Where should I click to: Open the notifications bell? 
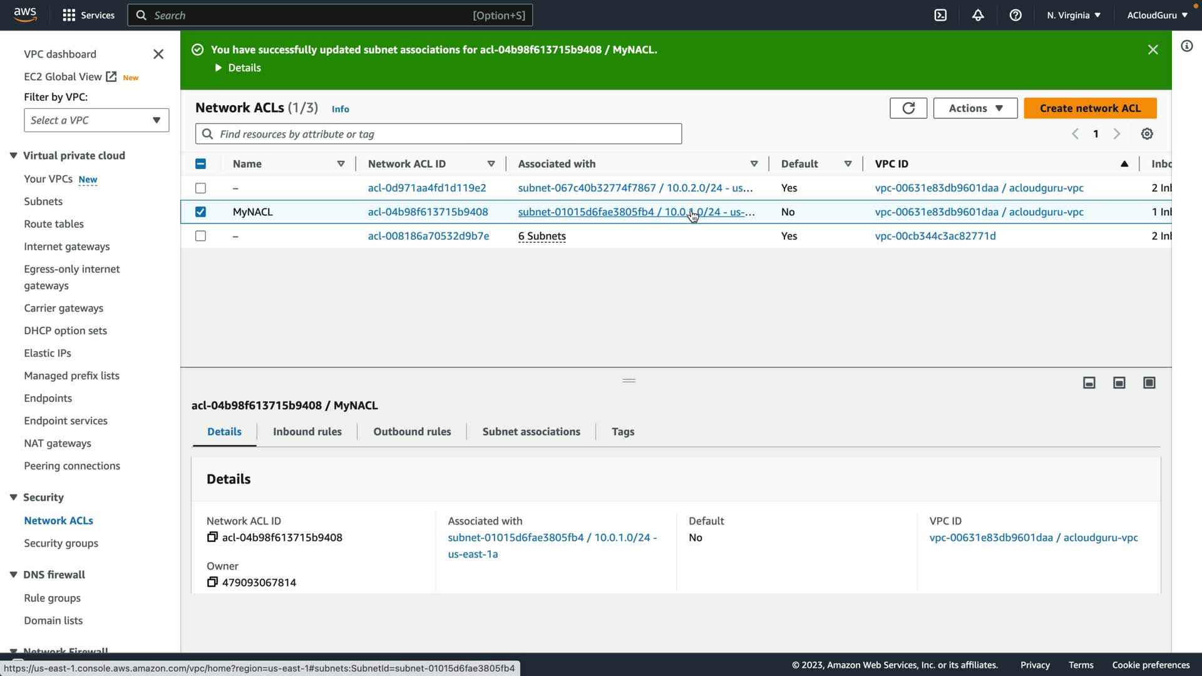[978, 15]
